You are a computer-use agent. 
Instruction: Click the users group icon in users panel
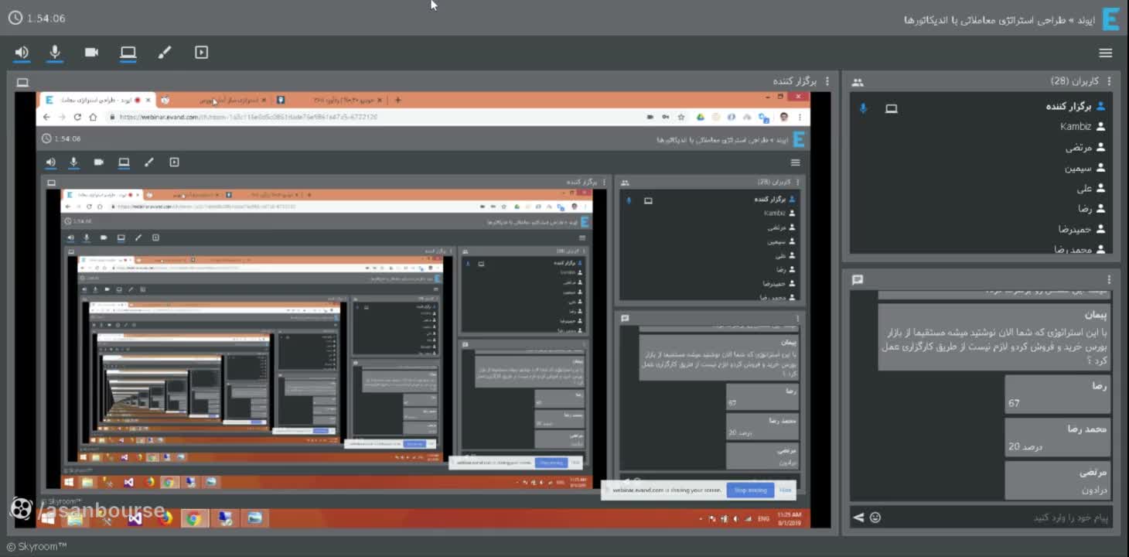(x=858, y=82)
